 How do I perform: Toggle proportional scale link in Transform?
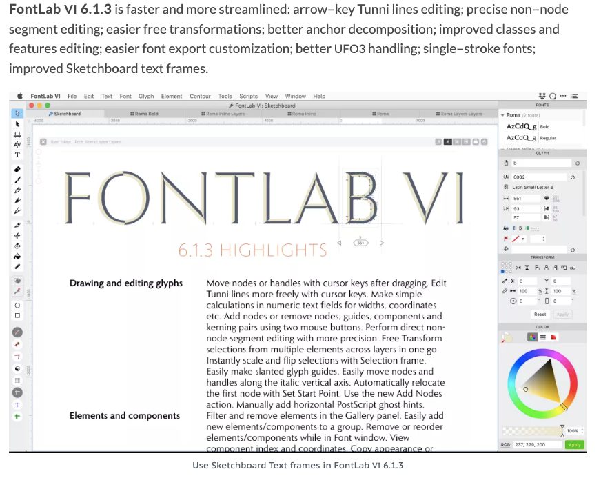[505, 291]
